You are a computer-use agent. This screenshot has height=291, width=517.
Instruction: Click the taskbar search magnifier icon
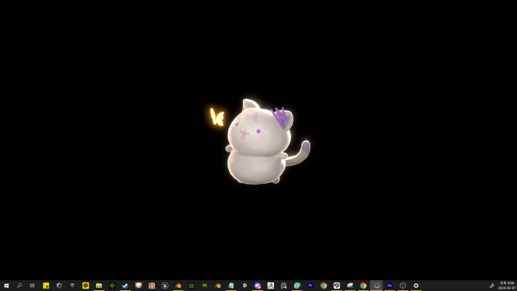pyautogui.click(x=19, y=285)
